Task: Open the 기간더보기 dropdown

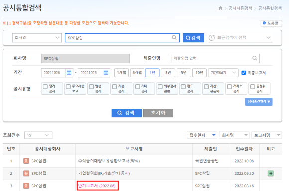Action: tap(223, 73)
